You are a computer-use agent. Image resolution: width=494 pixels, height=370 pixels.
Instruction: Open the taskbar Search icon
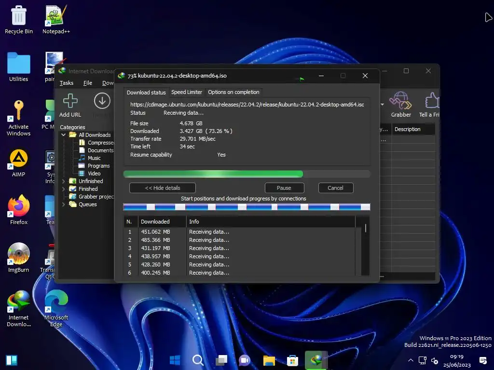(198, 360)
